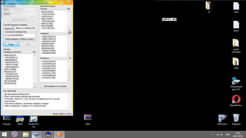Select +380507792731 in received numbers list

[x=12, y=62]
